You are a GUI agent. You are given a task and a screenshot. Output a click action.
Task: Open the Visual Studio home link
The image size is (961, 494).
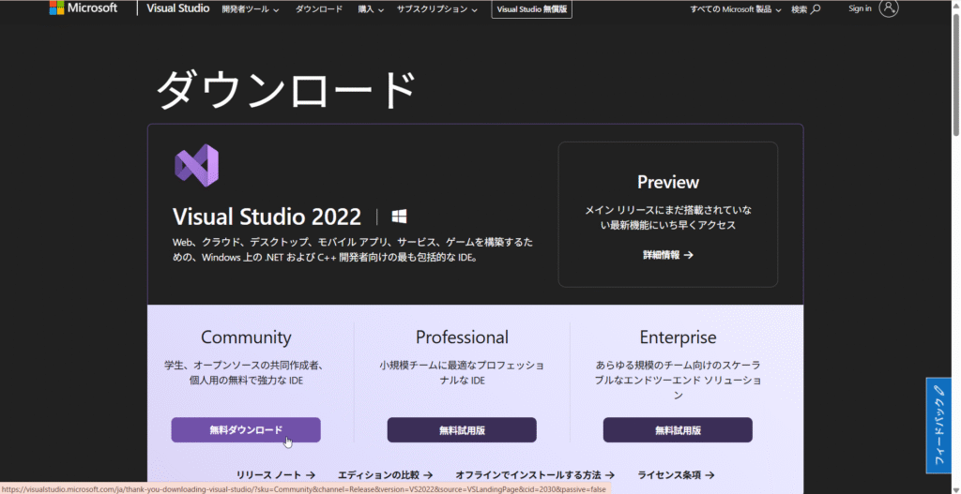coord(177,8)
